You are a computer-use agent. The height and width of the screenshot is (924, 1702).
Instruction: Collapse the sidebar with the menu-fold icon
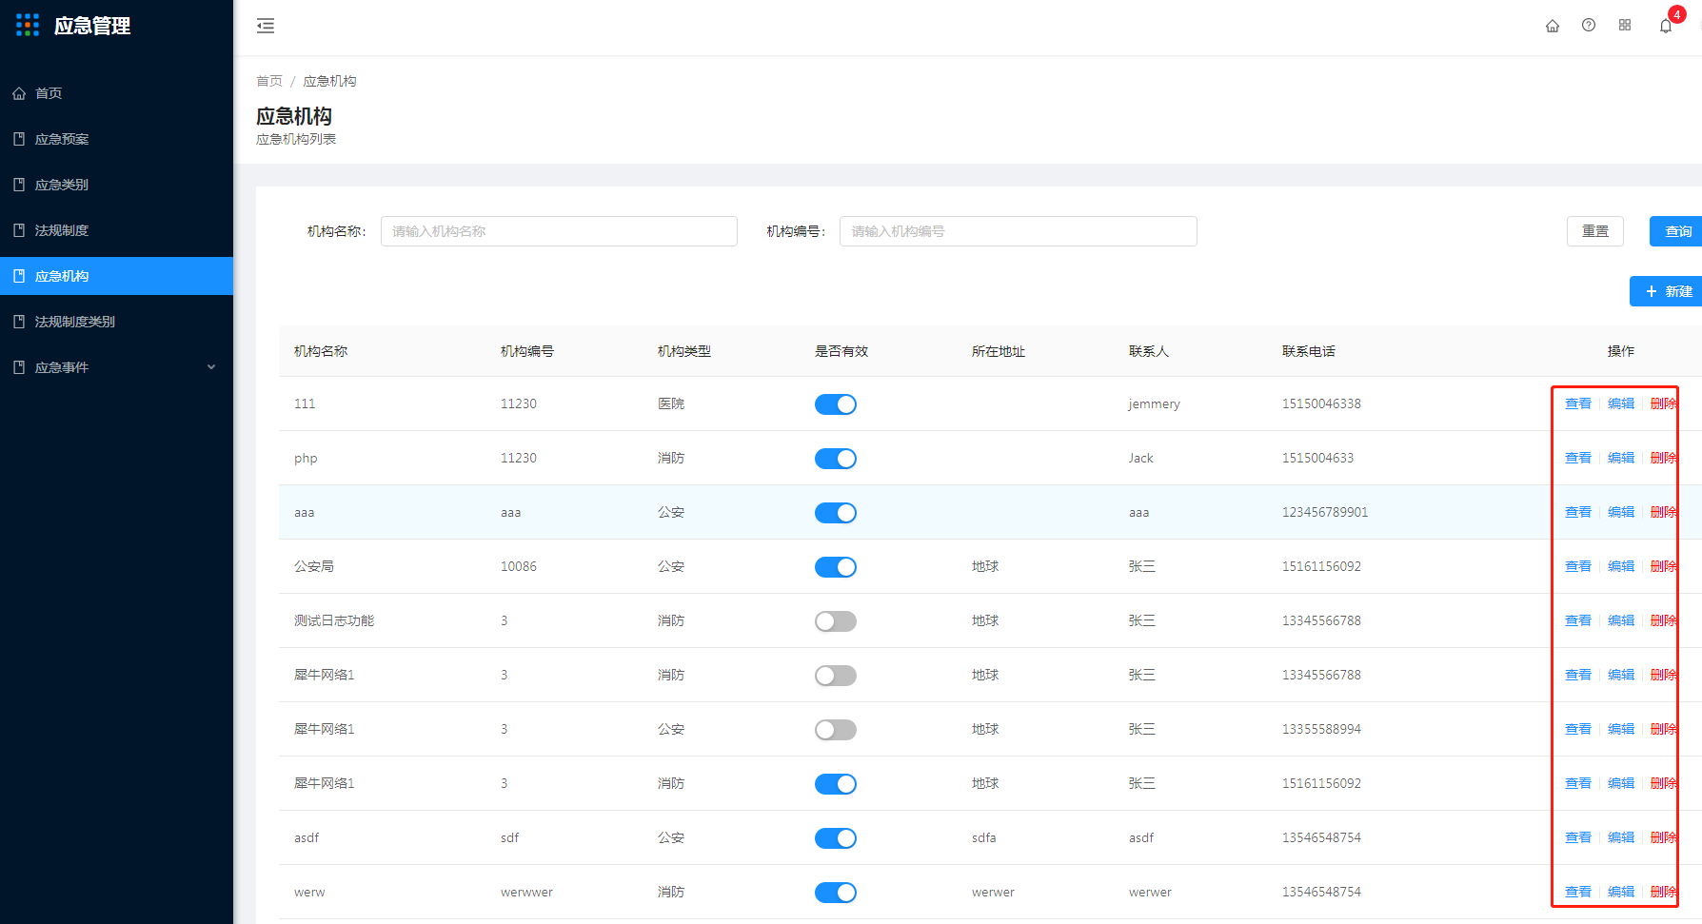[266, 27]
